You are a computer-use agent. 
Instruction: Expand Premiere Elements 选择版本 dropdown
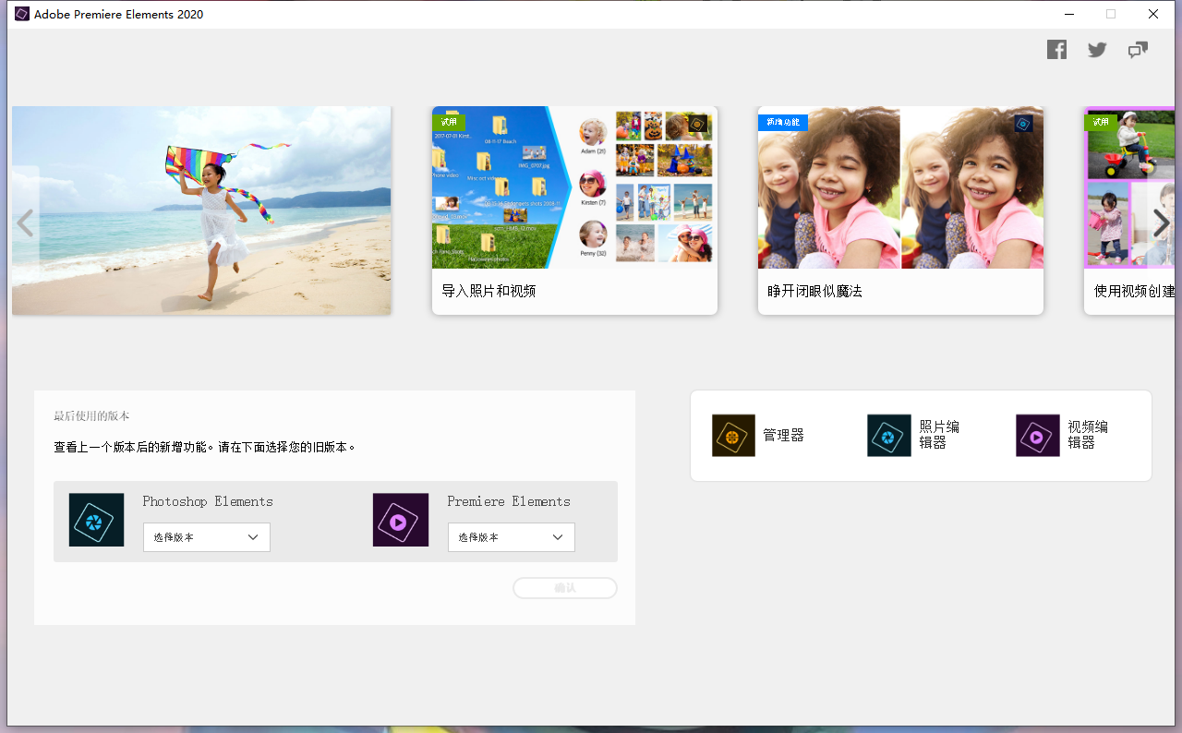point(511,537)
